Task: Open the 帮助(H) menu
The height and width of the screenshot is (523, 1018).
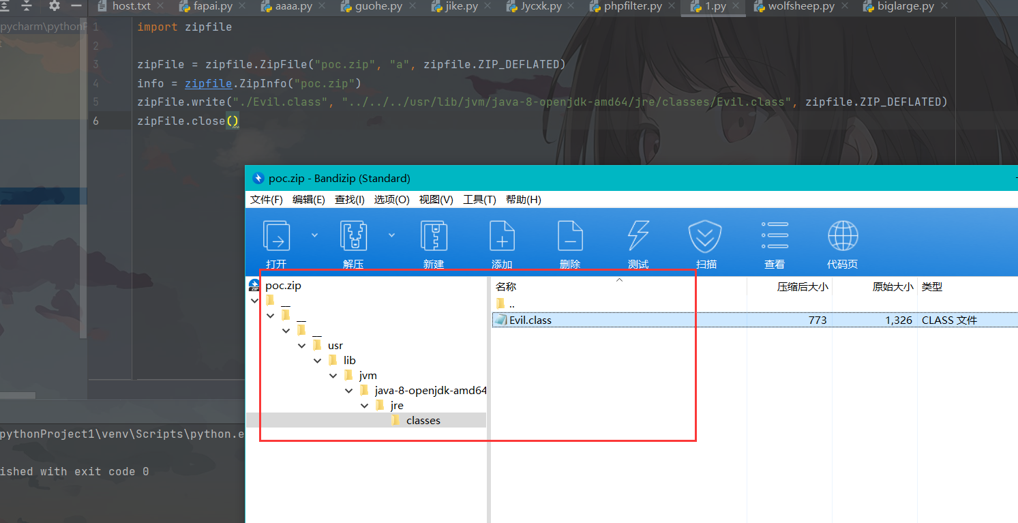Action: pyautogui.click(x=523, y=200)
